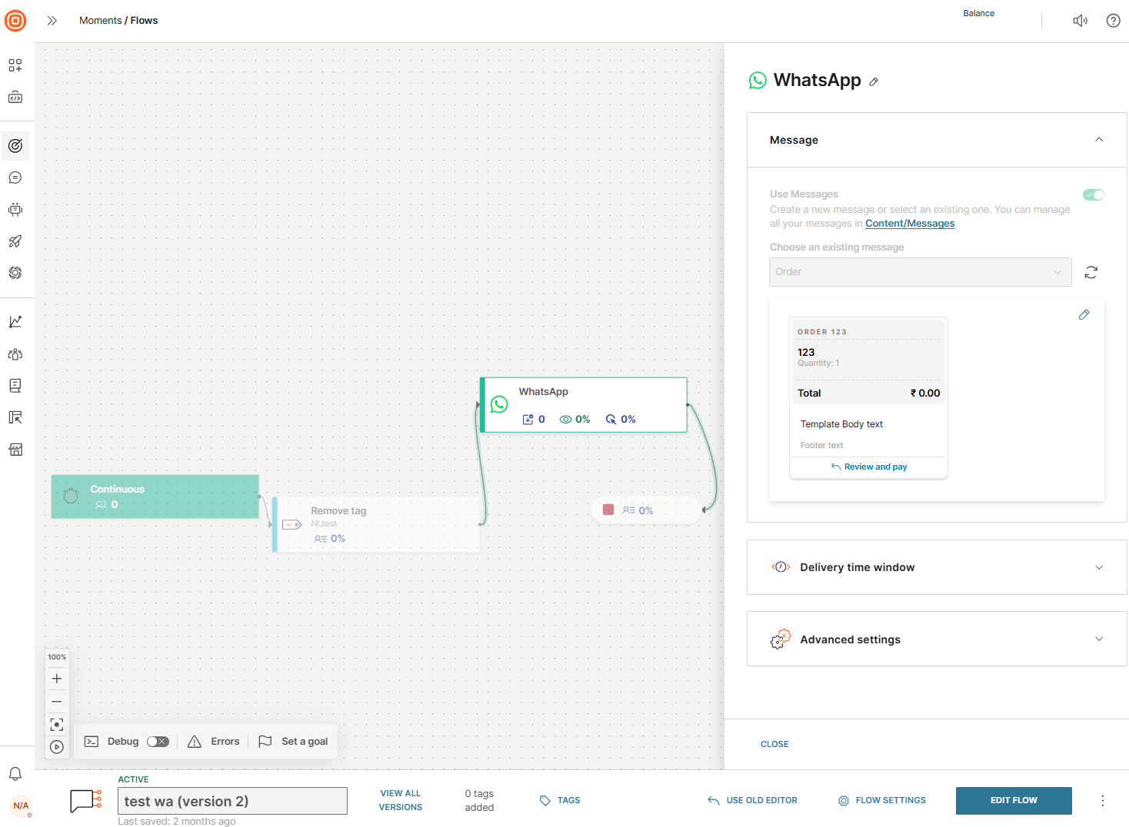Click the speaker notification icon in top bar
Viewport: 1129px width, 827px height.
1080,20
